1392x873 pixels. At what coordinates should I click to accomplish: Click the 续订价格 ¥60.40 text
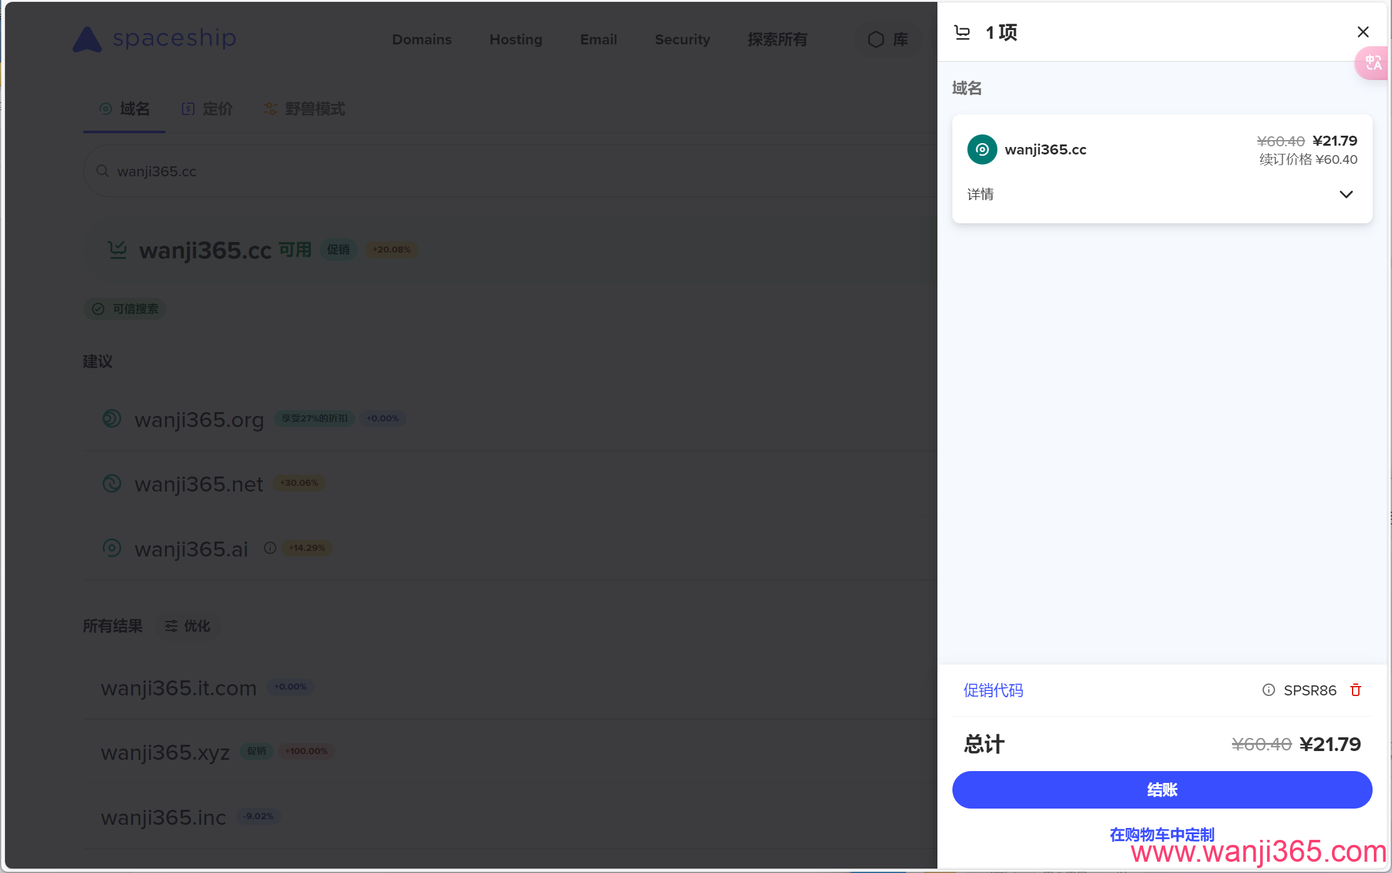pos(1308,159)
